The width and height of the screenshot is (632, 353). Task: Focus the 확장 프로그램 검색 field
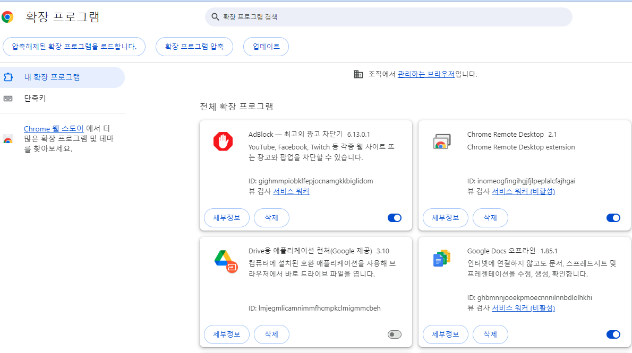tap(389, 17)
